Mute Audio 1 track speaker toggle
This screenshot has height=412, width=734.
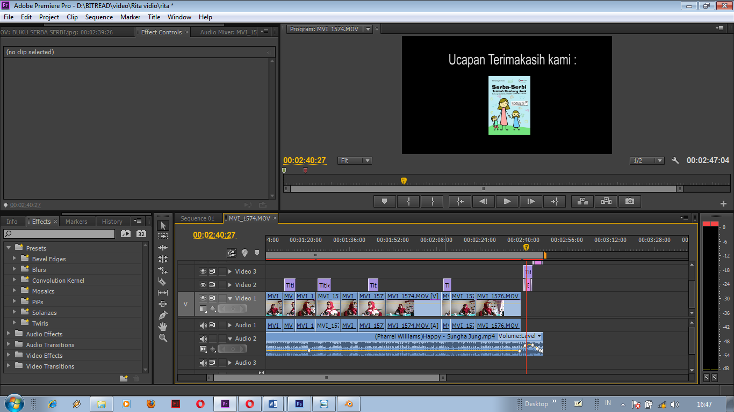pos(203,325)
